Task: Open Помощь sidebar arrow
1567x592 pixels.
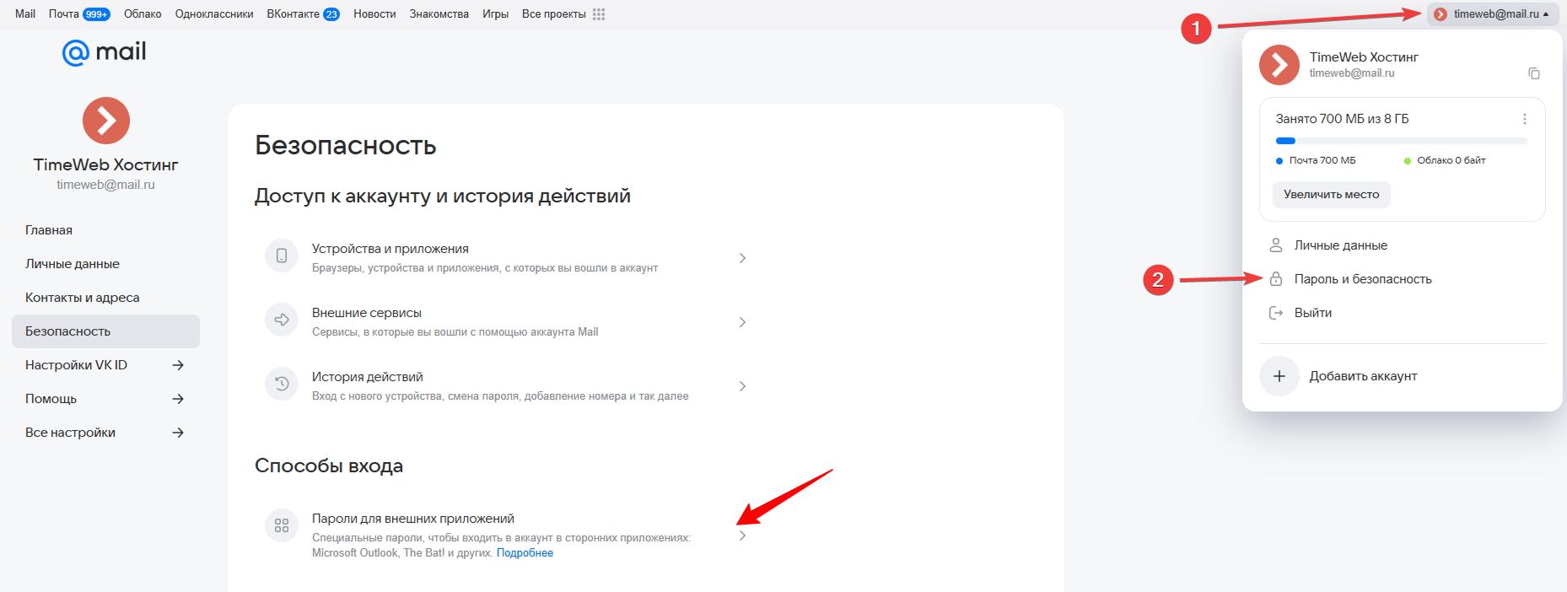Action: pyautogui.click(x=178, y=399)
